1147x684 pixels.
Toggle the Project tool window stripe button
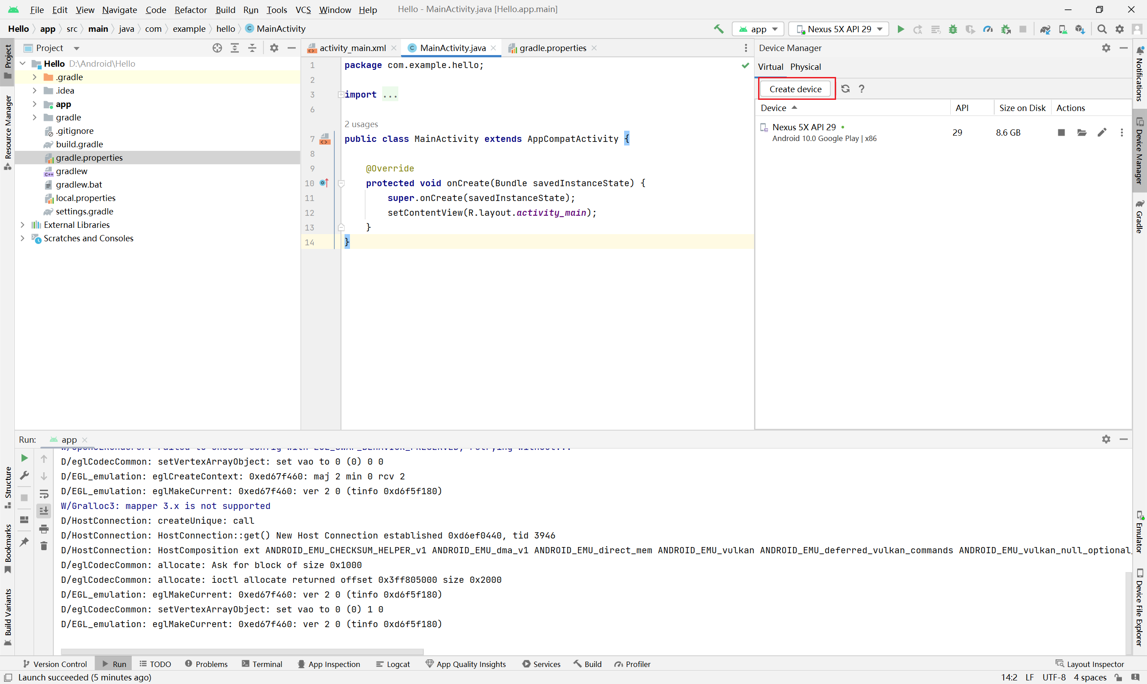click(7, 62)
